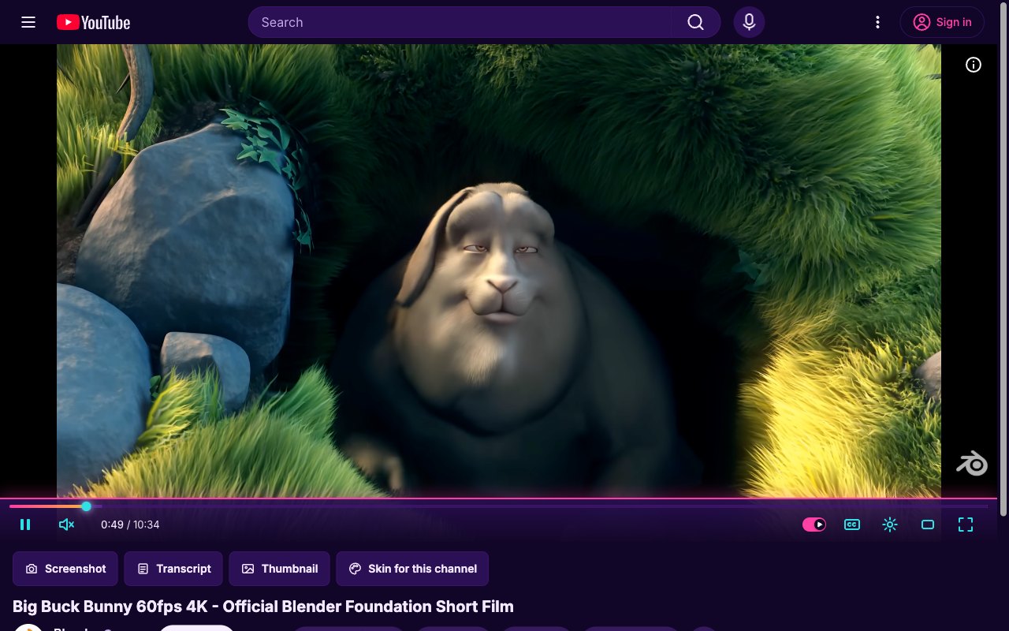Screen dimensions: 1009x631
Task: Toggle the autoplay switch off
Action: click(x=814, y=525)
